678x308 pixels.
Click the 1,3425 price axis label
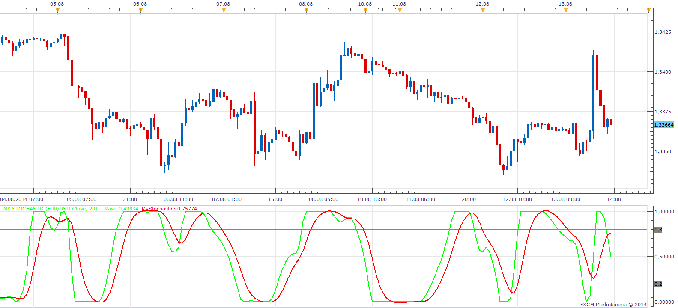[x=663, y=32]
